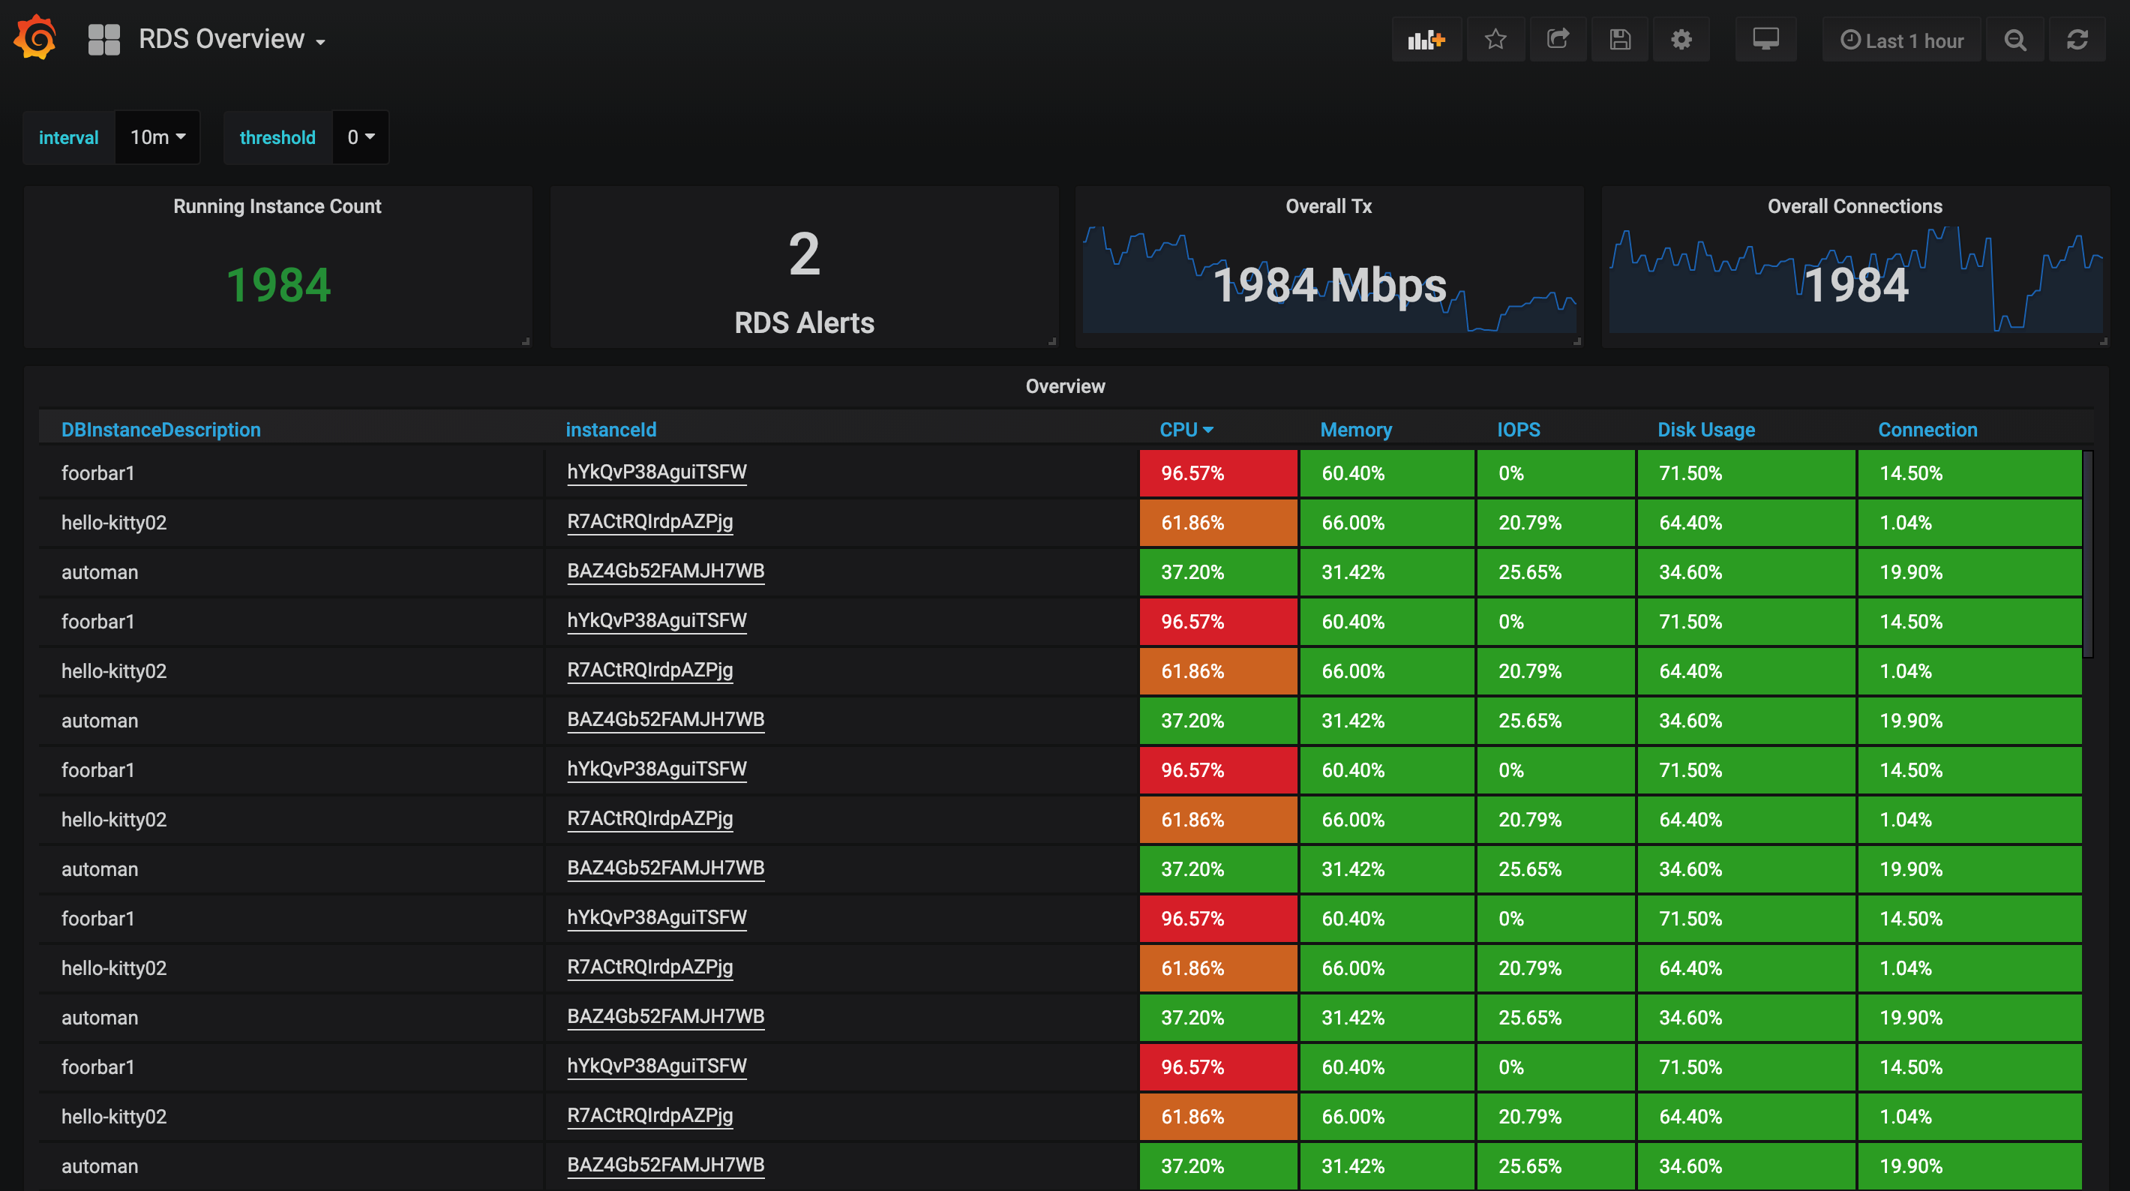This screenshot has width=2130, height=1191.
Task: Open dashboard settings gear icon
Action: tap(1681, 39)
